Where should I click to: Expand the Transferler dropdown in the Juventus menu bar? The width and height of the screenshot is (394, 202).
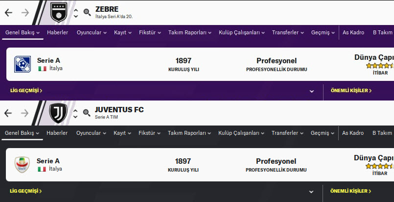(288, 133)
